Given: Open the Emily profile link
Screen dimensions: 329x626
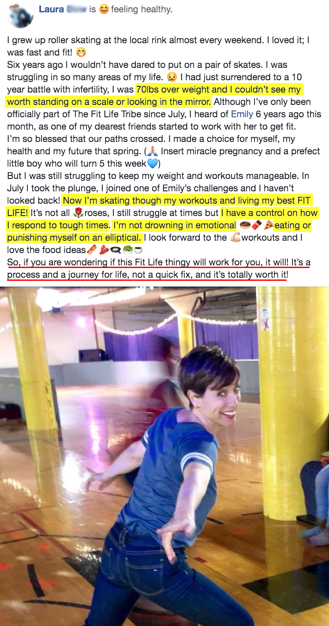Looking at the screenshot, I should pyautogui.click(x=242, y=114).
